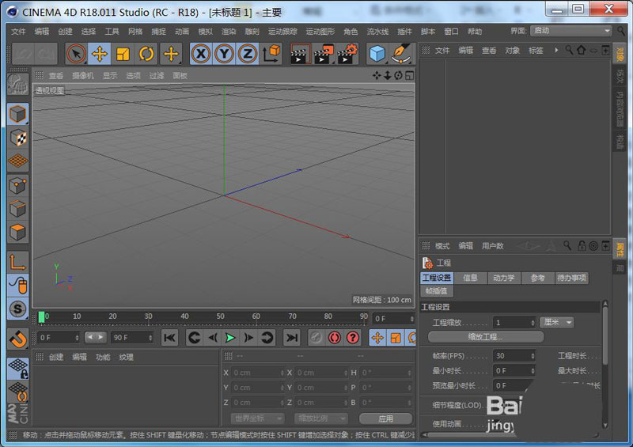Switch coordinate system world/object icon
Viewport: 633px width, 447px height.
pos(271,54)
